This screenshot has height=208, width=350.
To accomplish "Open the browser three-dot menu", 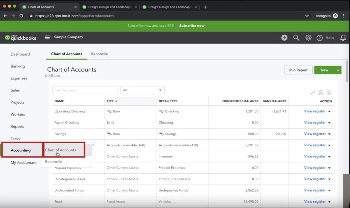I will click(x=344, y=16).
